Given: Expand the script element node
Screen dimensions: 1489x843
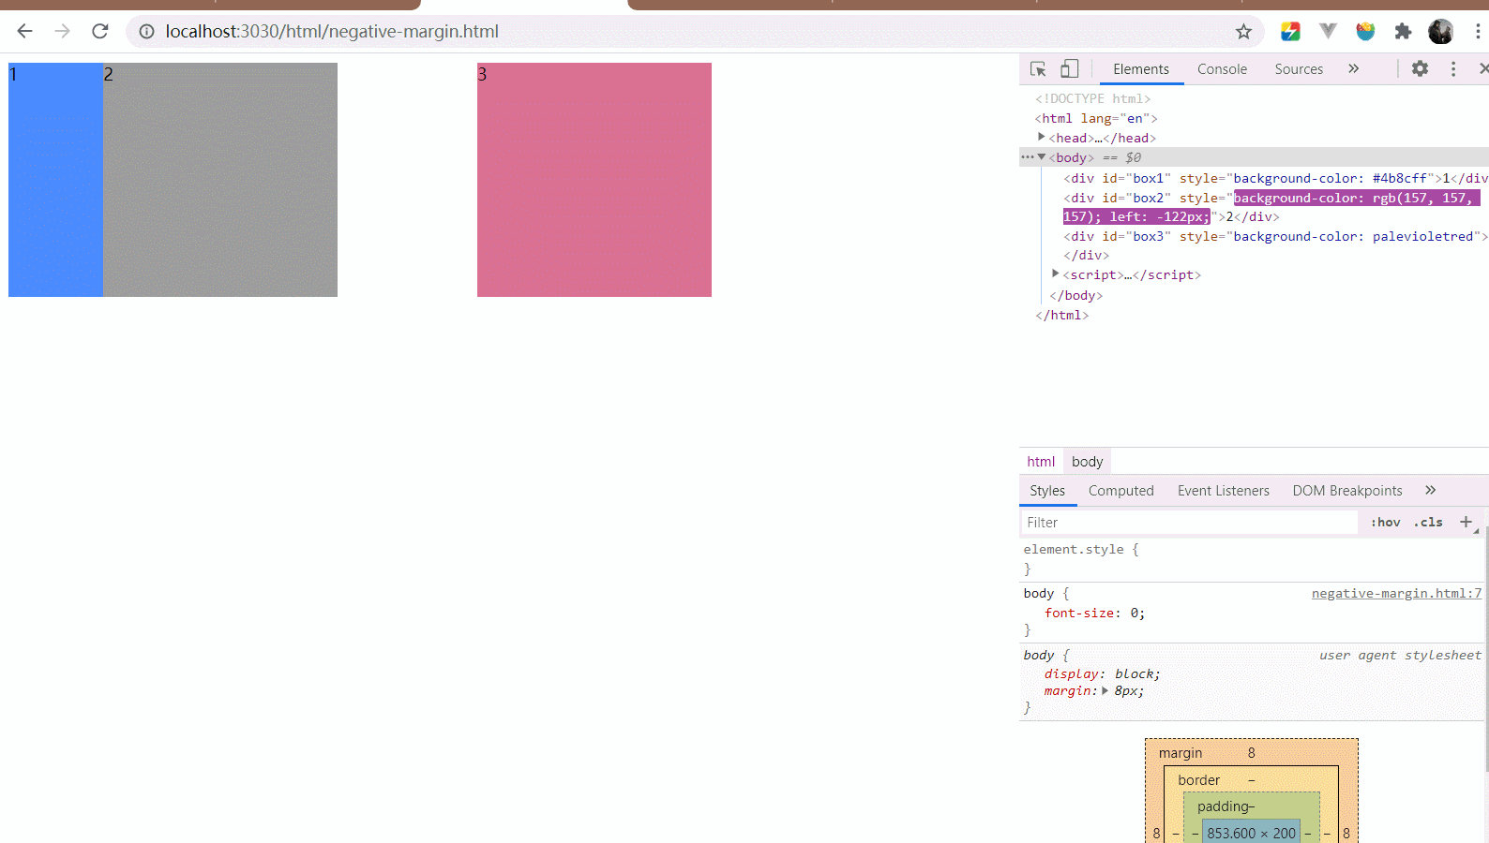Looking at the screenshot, I should (x=1056, y=274).
